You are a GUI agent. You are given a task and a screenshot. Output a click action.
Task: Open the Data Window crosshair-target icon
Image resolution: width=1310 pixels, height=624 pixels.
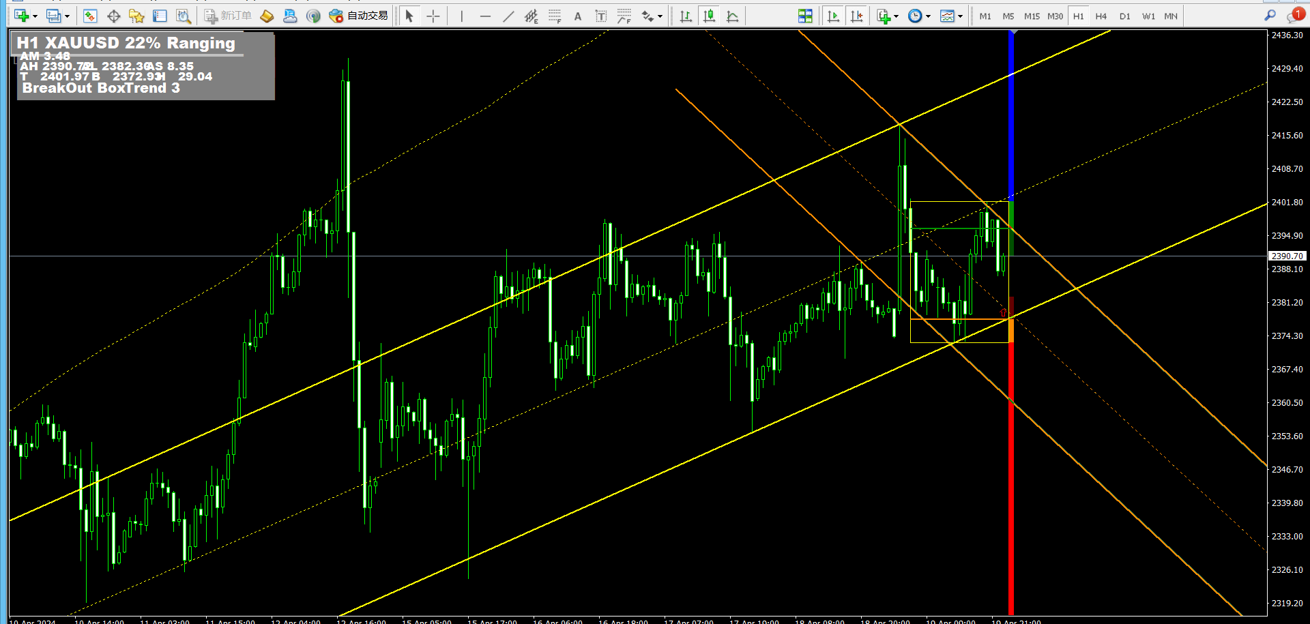click(x=113, y=16)
